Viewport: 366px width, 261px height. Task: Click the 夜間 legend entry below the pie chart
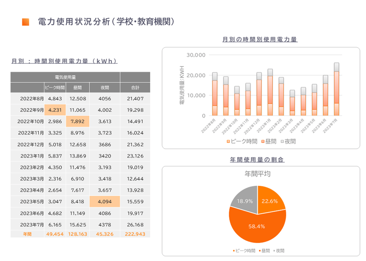point(278,250)
